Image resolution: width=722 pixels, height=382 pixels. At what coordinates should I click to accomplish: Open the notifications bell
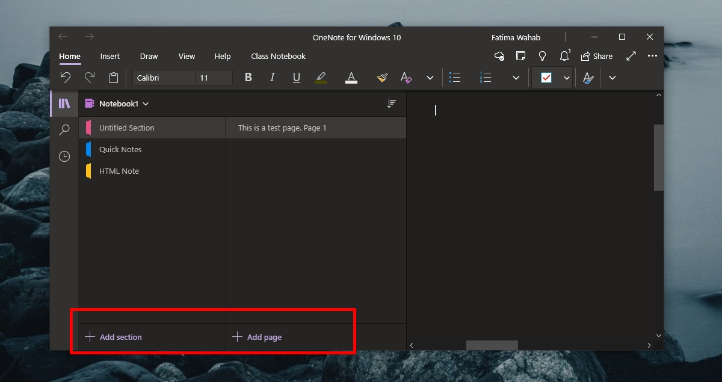pos(564,55)
